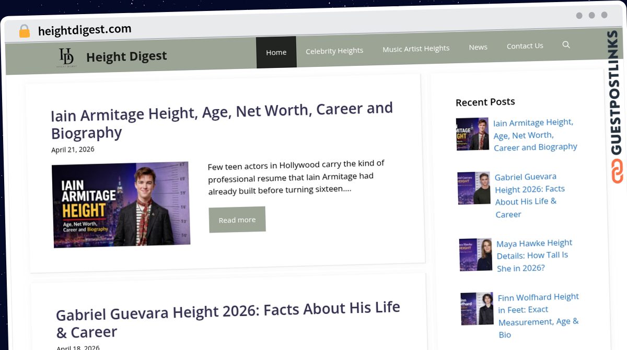Open the Iain Armitage Height featured image
The width and height of the screenshot is (627, 350).
[x=121, y=204]
